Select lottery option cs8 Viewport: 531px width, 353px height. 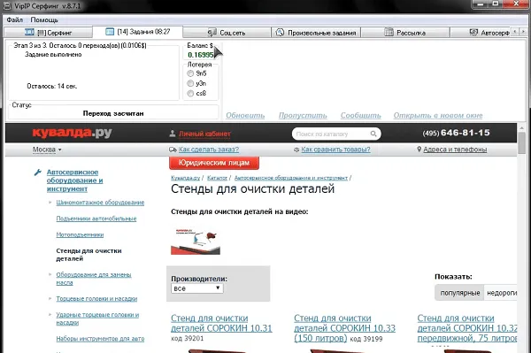(190, 94)
